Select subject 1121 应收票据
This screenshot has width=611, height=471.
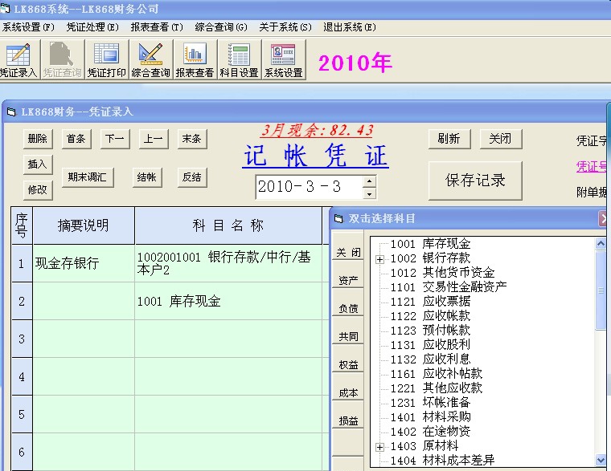tap(431, 302)
